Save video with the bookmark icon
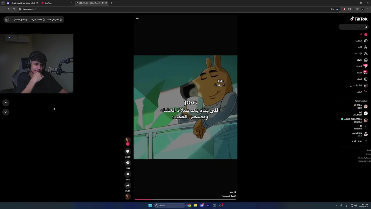The height and width of the screenshot is (209, 371). point(128,174)
